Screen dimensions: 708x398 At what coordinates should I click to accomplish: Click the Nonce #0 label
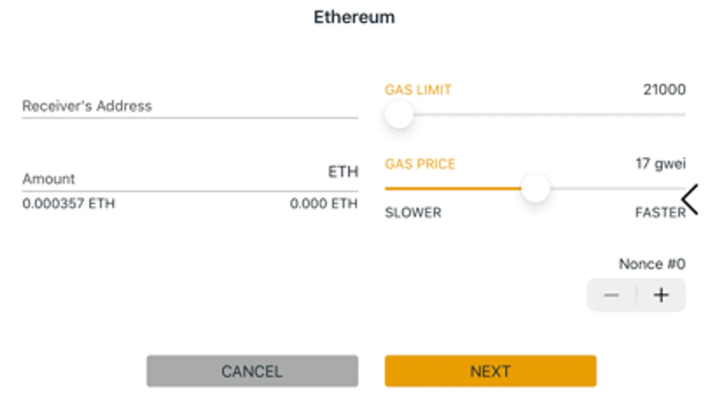coord(652,264)
